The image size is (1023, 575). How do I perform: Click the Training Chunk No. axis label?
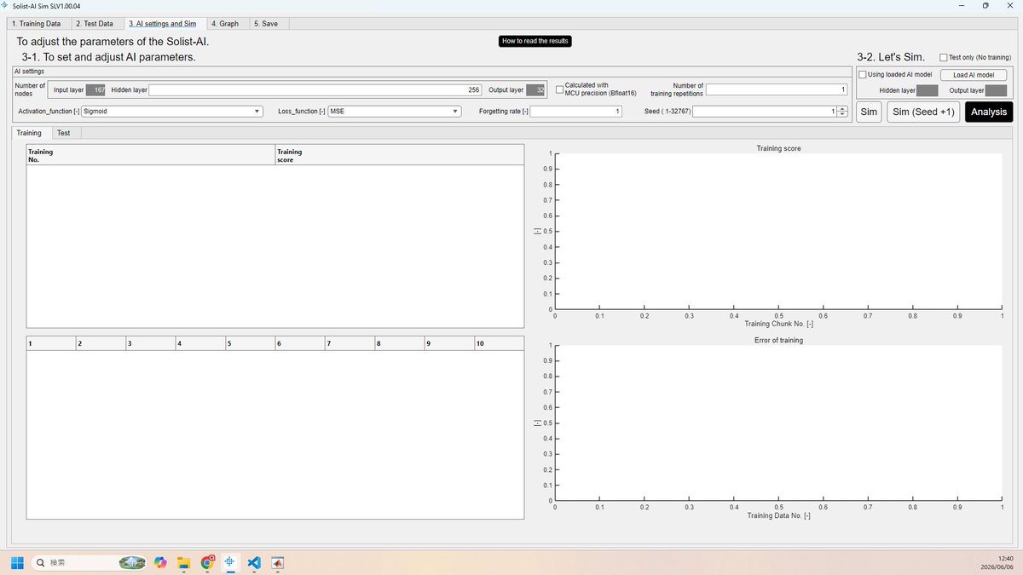pos(778,324)
